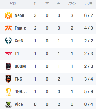Click the 胜 column header
Viewport: 96px width, 109px height.
click(35, 4)
